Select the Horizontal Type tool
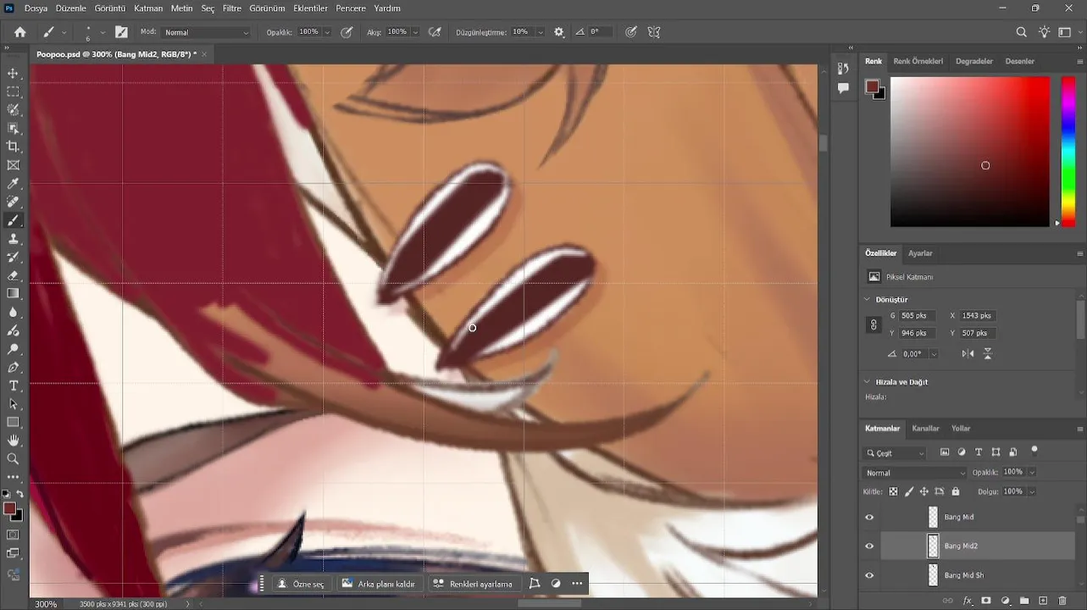Image resolution: width=1087 pixels, height=610 pixels. point(13,385)
